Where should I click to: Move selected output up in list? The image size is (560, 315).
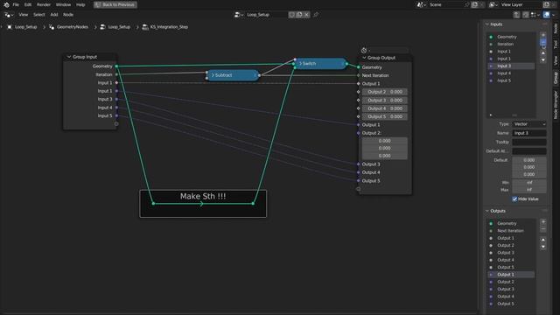pos(543,240)
